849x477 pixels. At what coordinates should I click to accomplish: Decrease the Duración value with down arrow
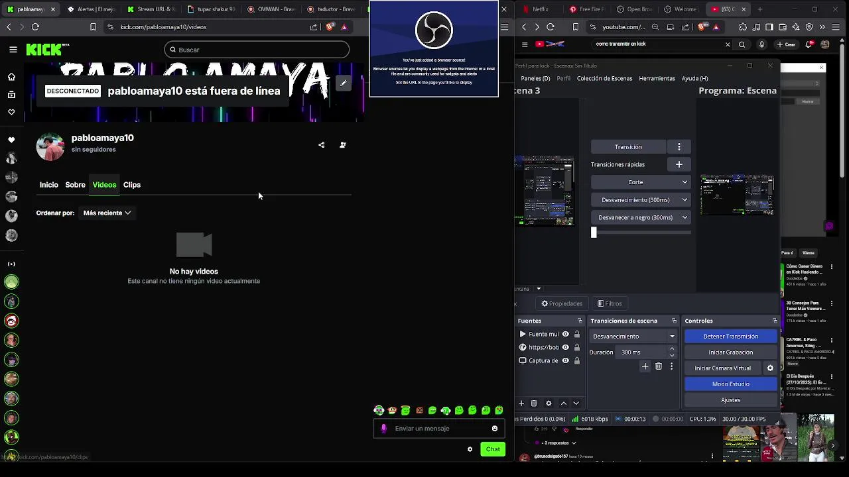672,356
